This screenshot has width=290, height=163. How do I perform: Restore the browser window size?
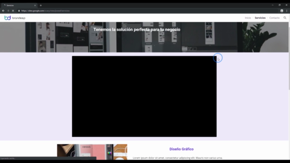point(280,5)
